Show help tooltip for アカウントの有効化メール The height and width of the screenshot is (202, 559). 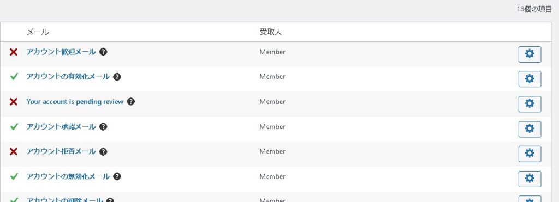[117, 77]
